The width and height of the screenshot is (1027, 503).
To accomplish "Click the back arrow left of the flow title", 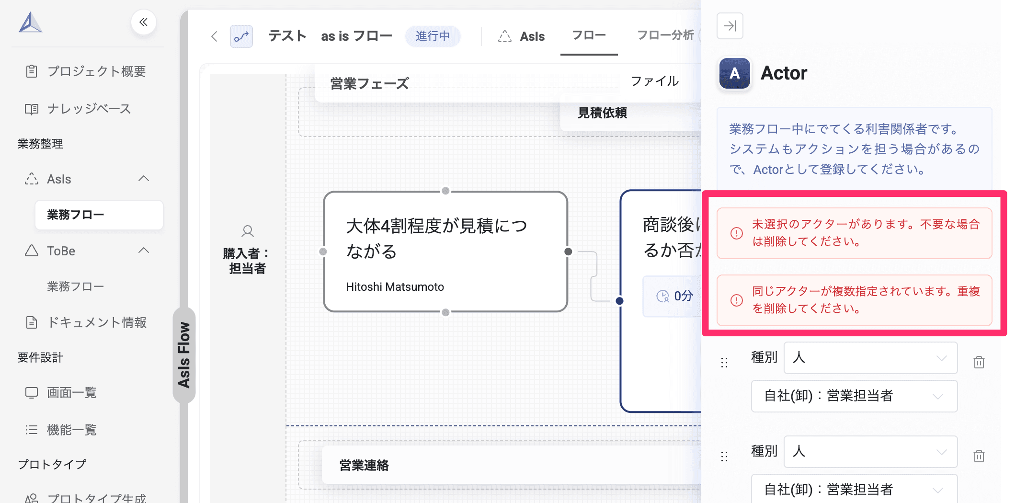I will [214, 36].
